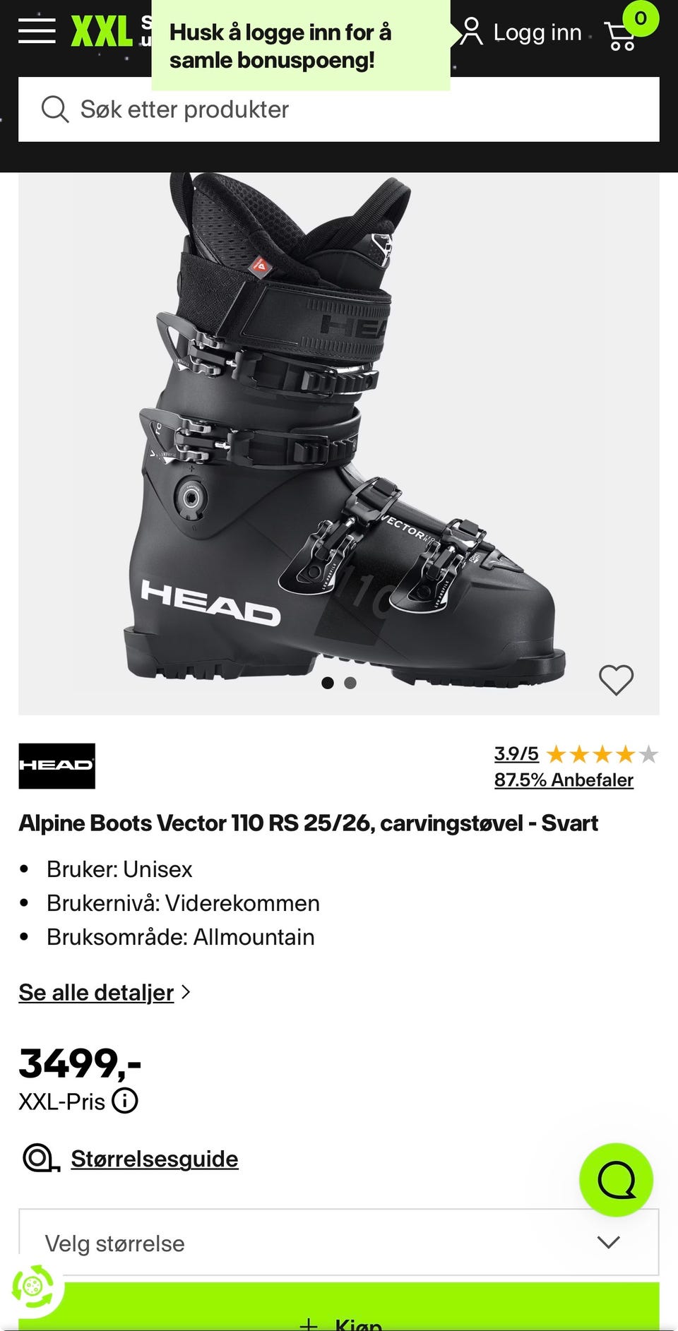
Task: Click the HEAD brand logo
Action: point(56,765)
